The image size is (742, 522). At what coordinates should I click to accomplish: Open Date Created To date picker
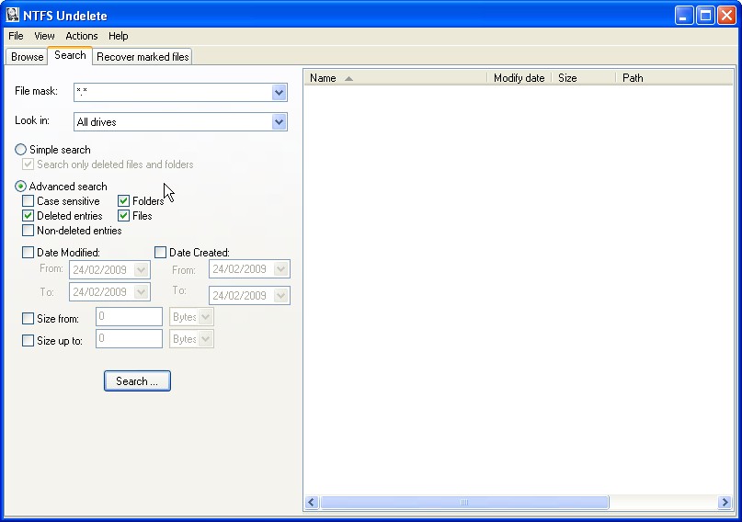(280, 296)
